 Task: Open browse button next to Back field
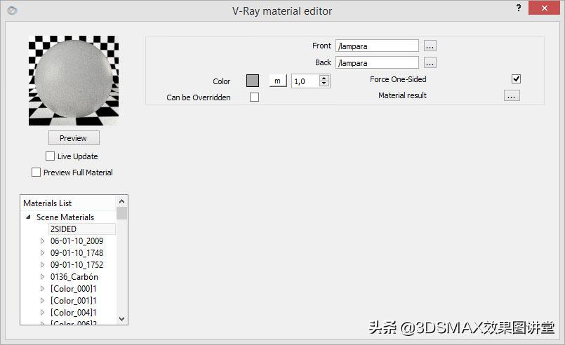[430, 62]
